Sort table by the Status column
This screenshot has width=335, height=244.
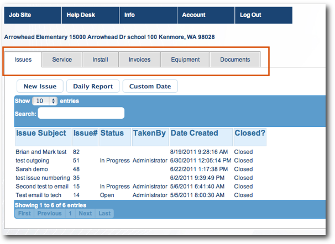pyautogui.click(x=112, y=133)
